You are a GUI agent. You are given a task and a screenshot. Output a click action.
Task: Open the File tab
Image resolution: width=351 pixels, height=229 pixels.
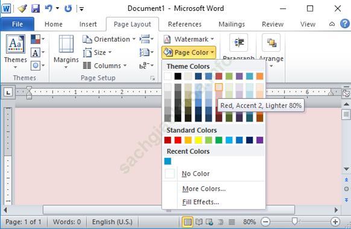tap(17, 24)
